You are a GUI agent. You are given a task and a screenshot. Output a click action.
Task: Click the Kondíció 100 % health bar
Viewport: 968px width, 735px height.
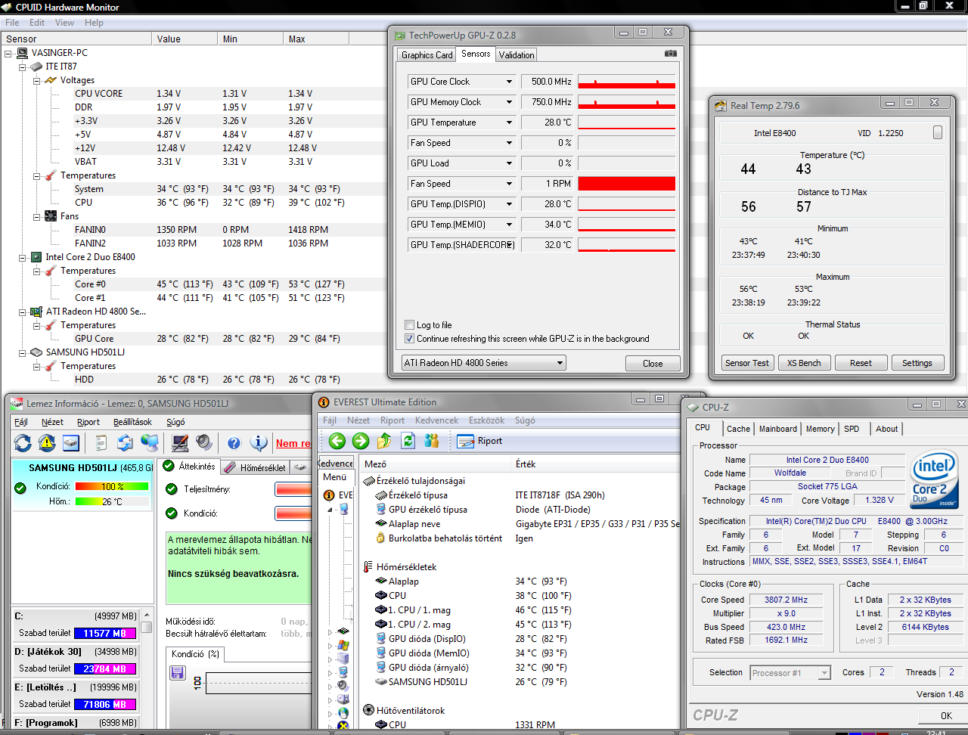(112, 486)
